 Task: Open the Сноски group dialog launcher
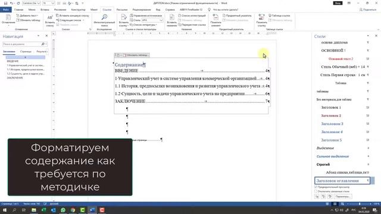pos(90,29)
